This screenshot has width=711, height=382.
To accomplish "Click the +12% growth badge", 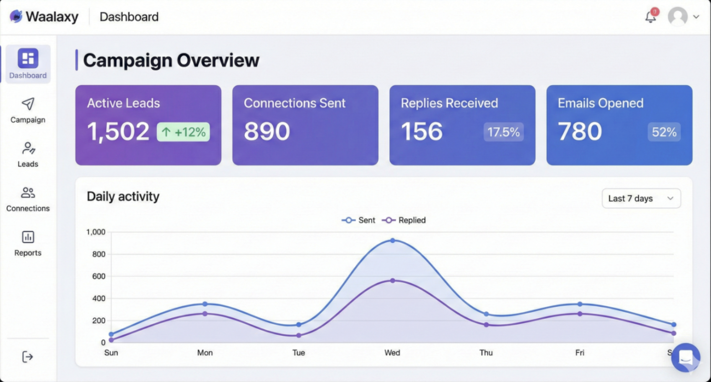I will [183, 132].
